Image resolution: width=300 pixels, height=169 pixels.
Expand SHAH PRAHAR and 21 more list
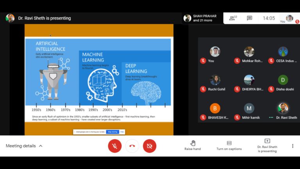202,18
